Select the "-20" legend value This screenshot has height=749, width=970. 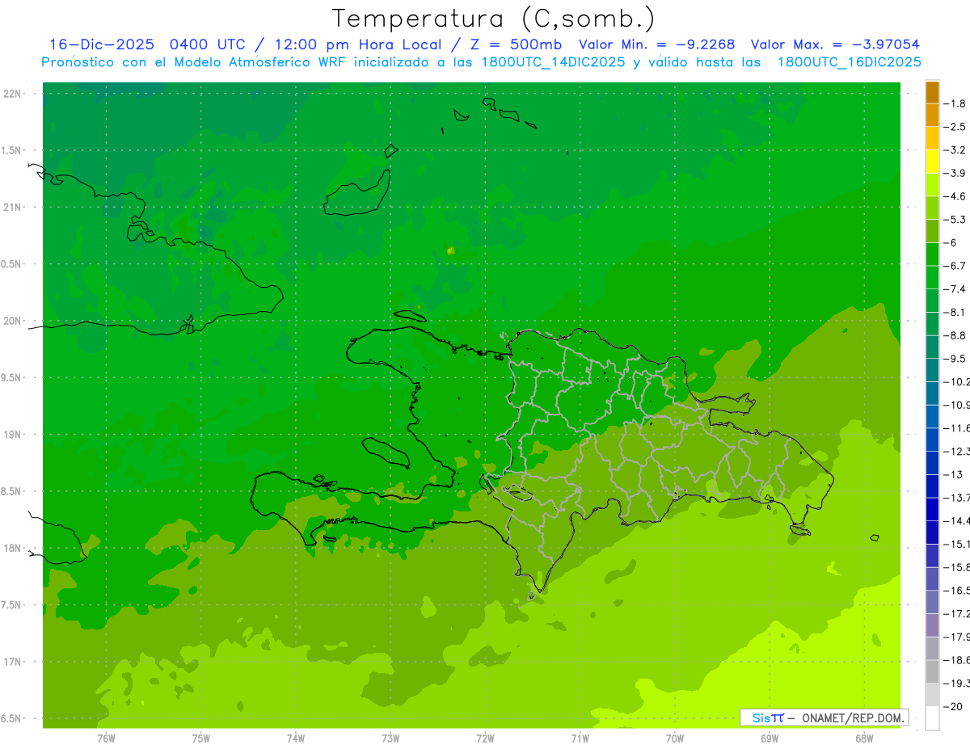[952, 706]
